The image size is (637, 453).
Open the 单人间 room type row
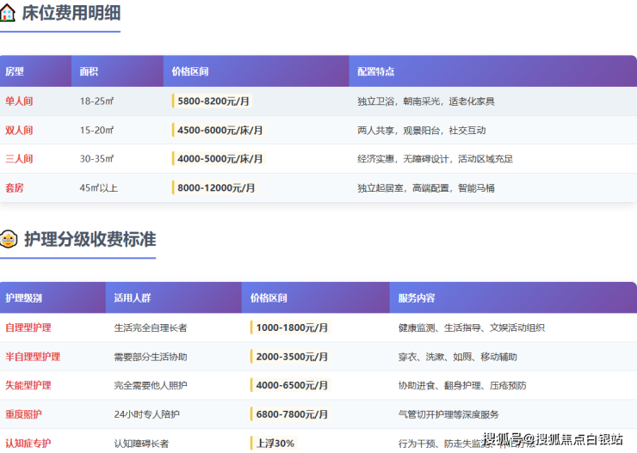(19, 101)
